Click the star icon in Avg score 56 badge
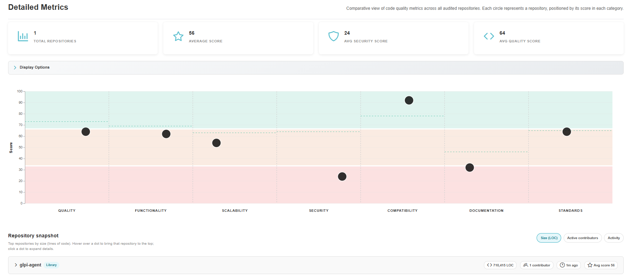The width and height of the screenshot is (630, 279). point(590,265)
